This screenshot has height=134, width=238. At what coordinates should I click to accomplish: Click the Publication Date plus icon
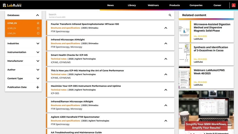38,87
